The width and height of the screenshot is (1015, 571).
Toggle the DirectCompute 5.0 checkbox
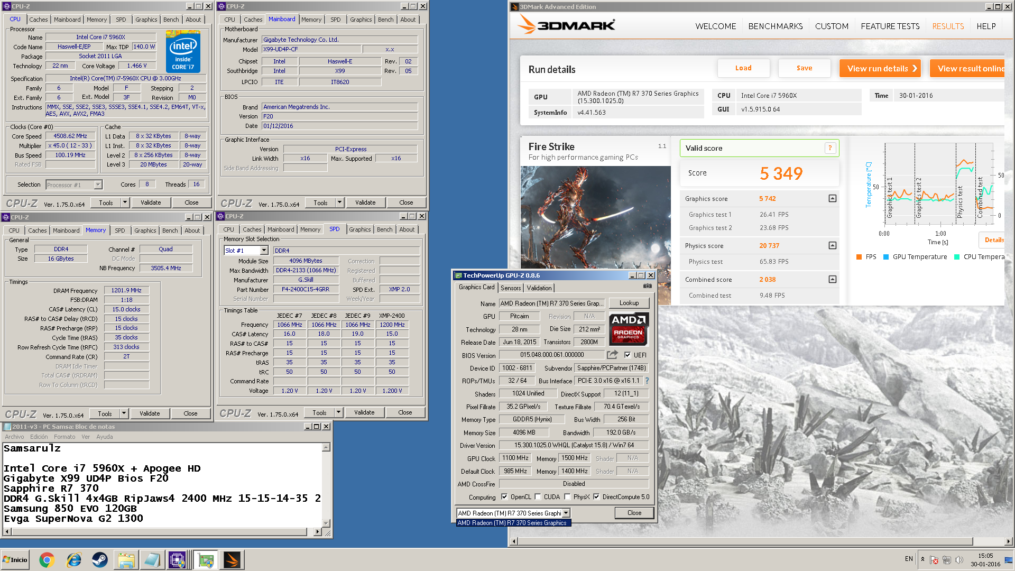pyautogui.click(x=596, y=496)
